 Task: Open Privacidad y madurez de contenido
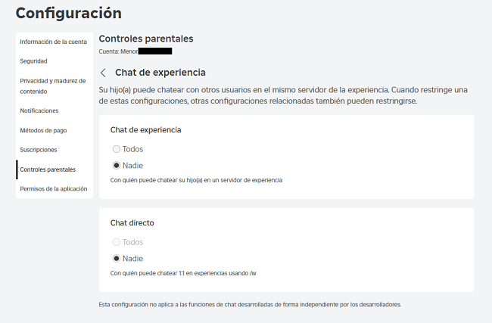[x=52, y=85]
